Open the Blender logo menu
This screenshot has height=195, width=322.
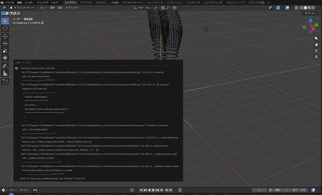click(x=2, y=2)
